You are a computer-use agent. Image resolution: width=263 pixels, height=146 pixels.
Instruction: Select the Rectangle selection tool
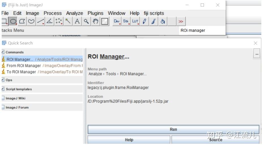coord(5,21)
